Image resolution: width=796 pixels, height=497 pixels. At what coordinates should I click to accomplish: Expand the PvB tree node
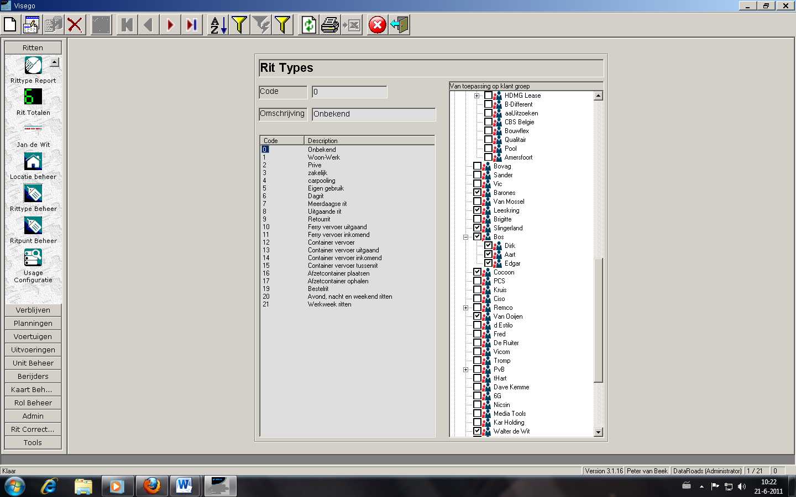click(x=465, y=369)
